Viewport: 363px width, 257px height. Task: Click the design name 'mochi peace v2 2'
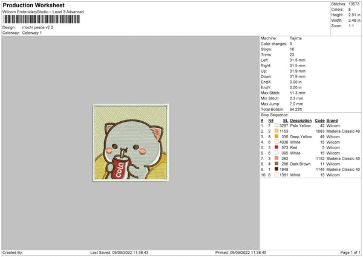(38, 27)
